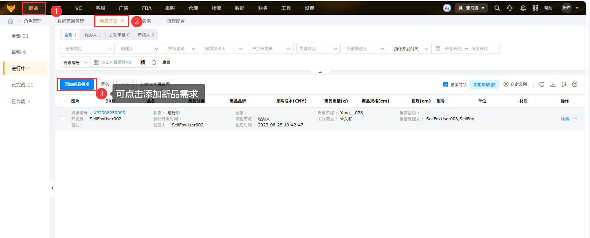Tick the select-all checkbox in table header
Screen dimensions: 590x238
pyautogui.click(x=62, y=101)
